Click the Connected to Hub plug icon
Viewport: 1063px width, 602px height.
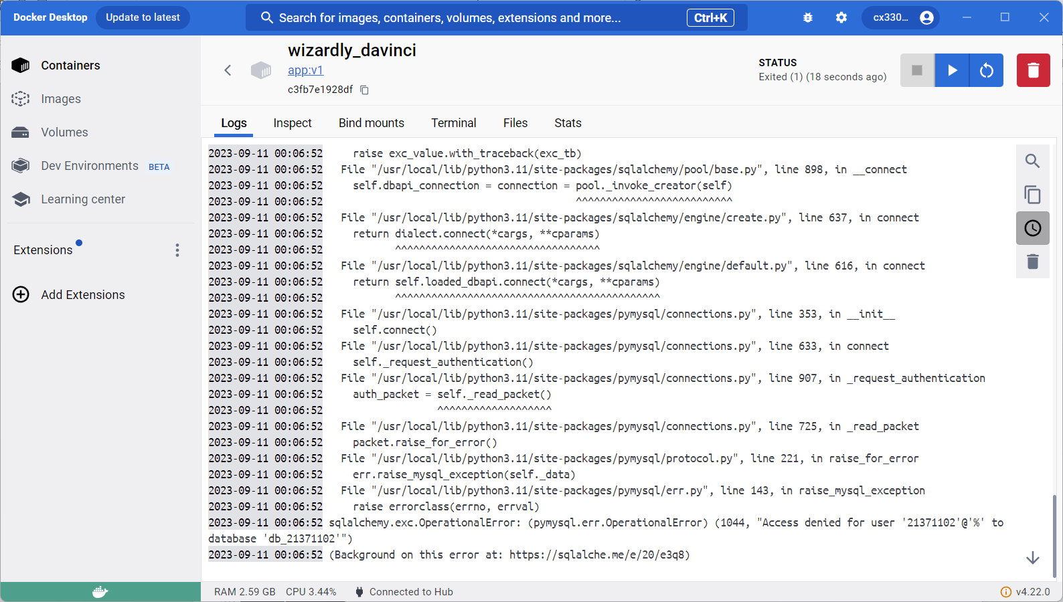pyautogui.click(x=359, y=592)
